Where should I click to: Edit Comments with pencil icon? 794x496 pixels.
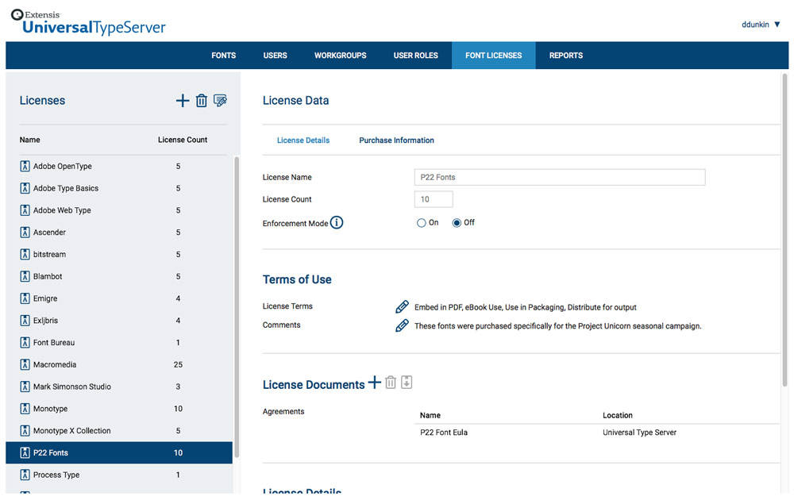point(402,325)
